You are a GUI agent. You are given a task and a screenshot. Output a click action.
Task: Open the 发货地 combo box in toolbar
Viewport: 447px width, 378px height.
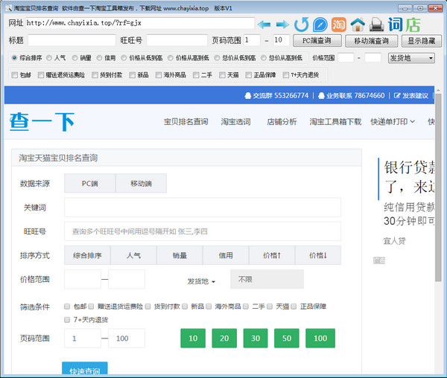[x=411, y=58]
